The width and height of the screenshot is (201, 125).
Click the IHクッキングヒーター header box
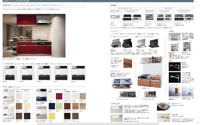[126, 8]
